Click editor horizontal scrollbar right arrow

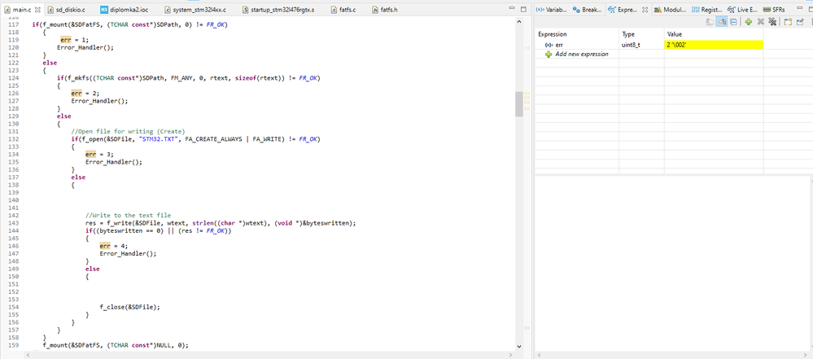pyautogui.click(x=511, y=354)
